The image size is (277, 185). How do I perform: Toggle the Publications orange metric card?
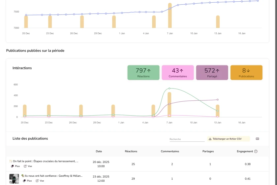[246, 73]
